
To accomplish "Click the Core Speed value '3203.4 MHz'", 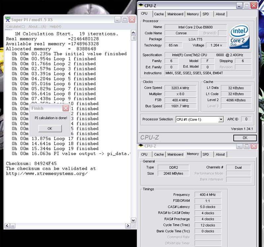I will [x=180, y=88].
